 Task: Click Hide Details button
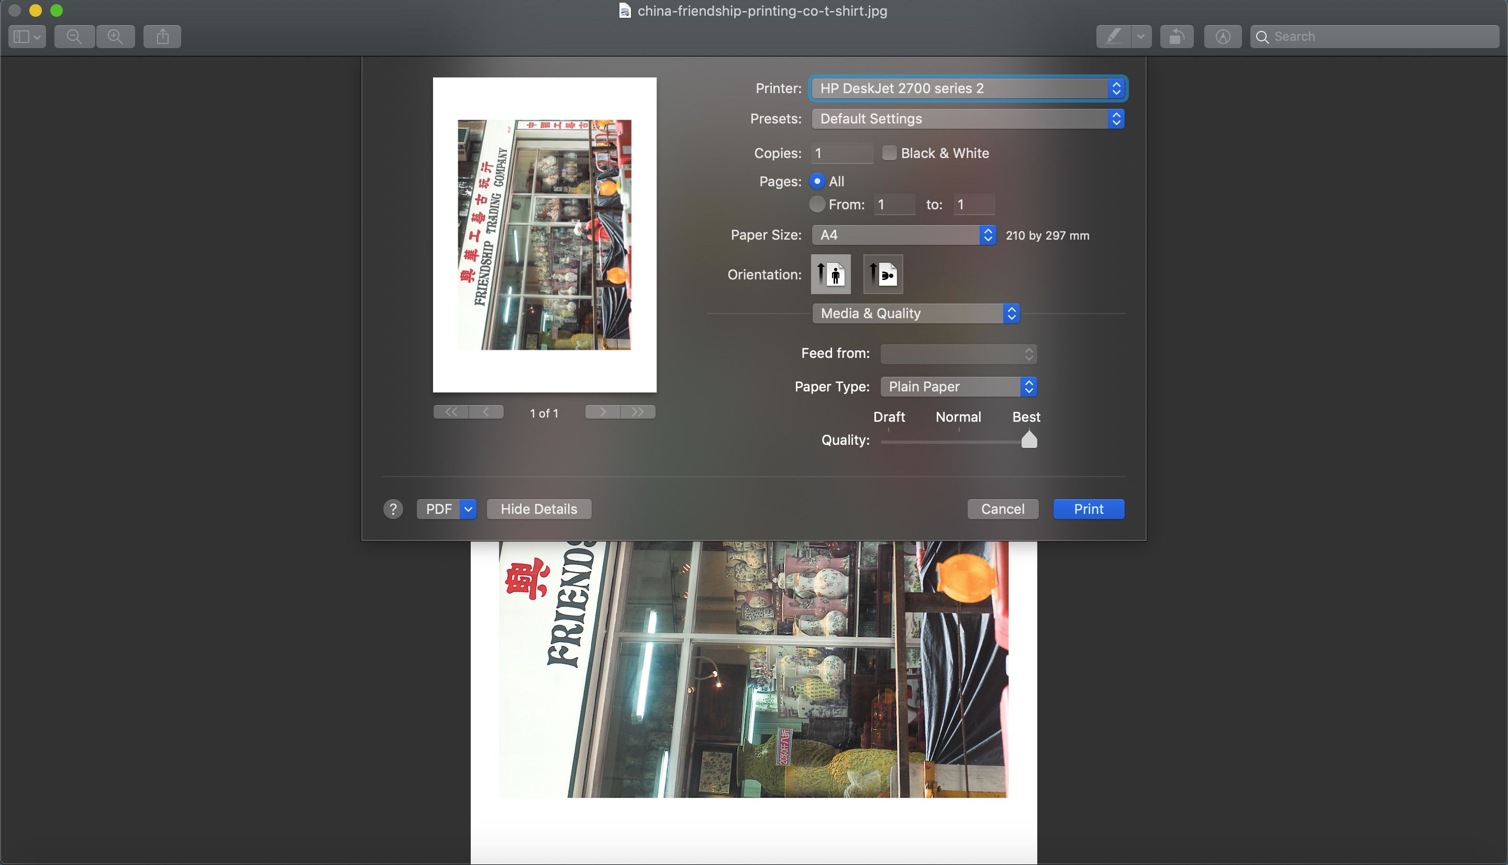click(x=539, y=509)
